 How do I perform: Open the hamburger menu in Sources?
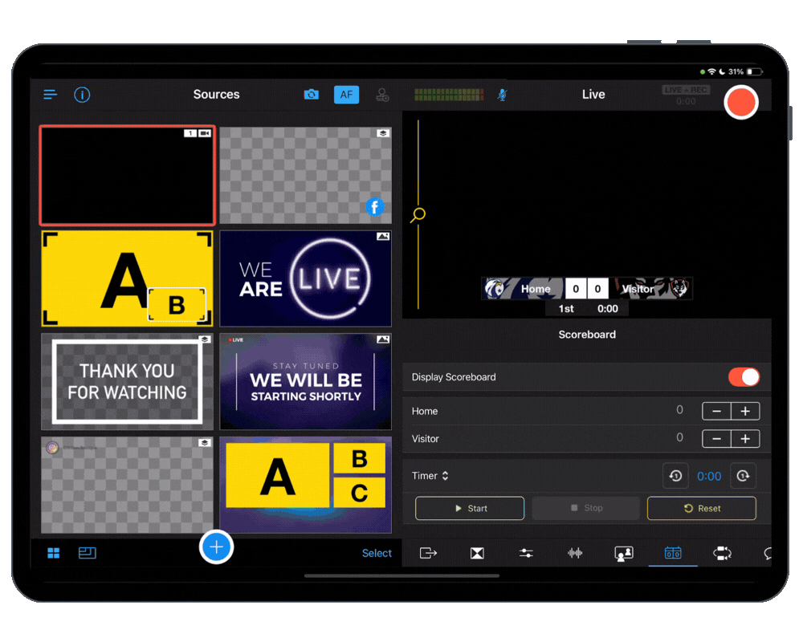pyautogui.click(x=51, y=95)
